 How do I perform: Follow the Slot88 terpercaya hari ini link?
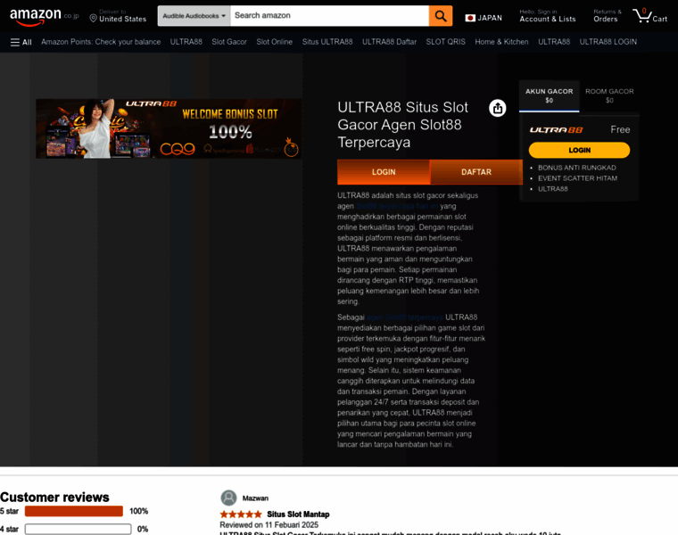(x=397, y=206)
